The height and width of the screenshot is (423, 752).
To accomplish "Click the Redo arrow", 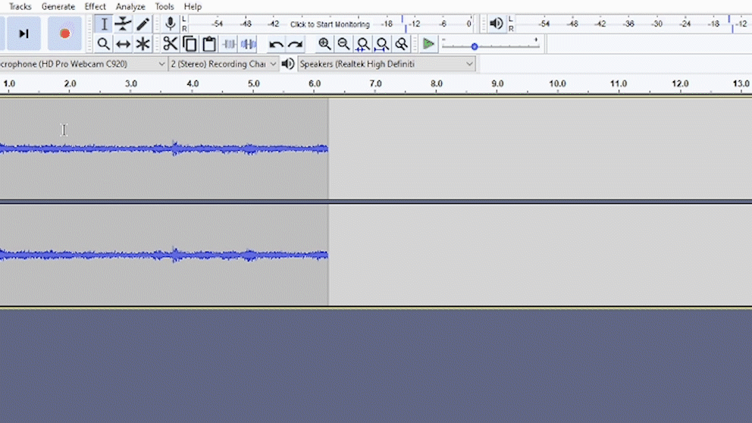I will tap(296, 45).
